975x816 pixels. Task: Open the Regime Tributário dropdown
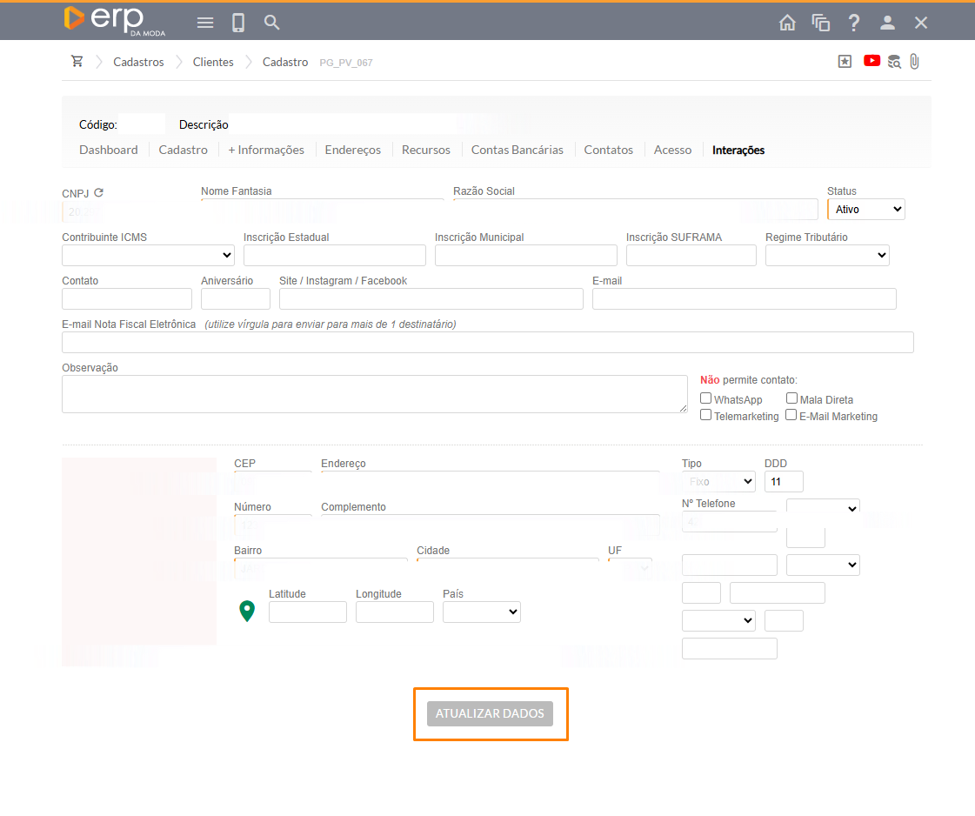(827, 255)
